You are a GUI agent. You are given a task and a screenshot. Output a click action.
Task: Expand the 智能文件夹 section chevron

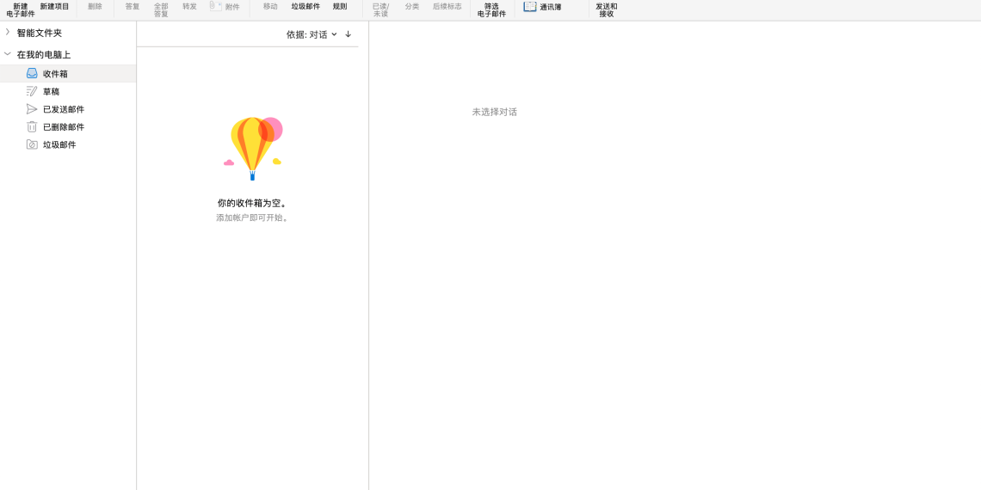pyautogui.click(x=8, y=33)
